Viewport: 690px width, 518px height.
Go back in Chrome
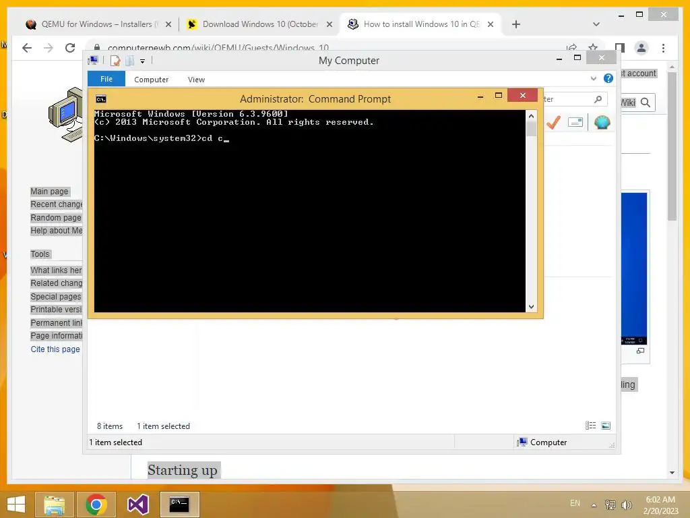coord(27,48)
